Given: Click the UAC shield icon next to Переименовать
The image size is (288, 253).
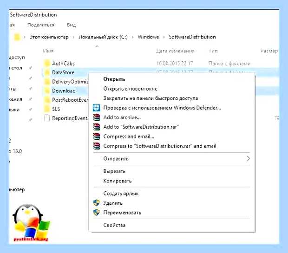Looking at the screenshot, I should (97, 213).
